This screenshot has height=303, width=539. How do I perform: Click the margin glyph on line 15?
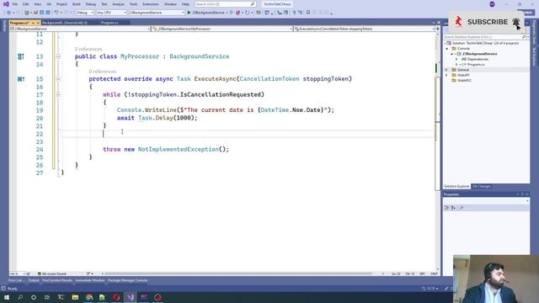(x=21, y=79)
